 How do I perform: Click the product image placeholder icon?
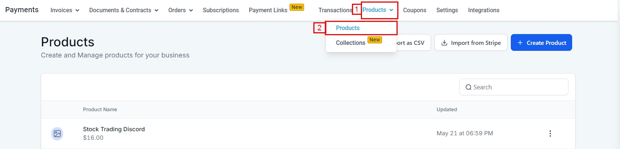[x=57, y=133]
